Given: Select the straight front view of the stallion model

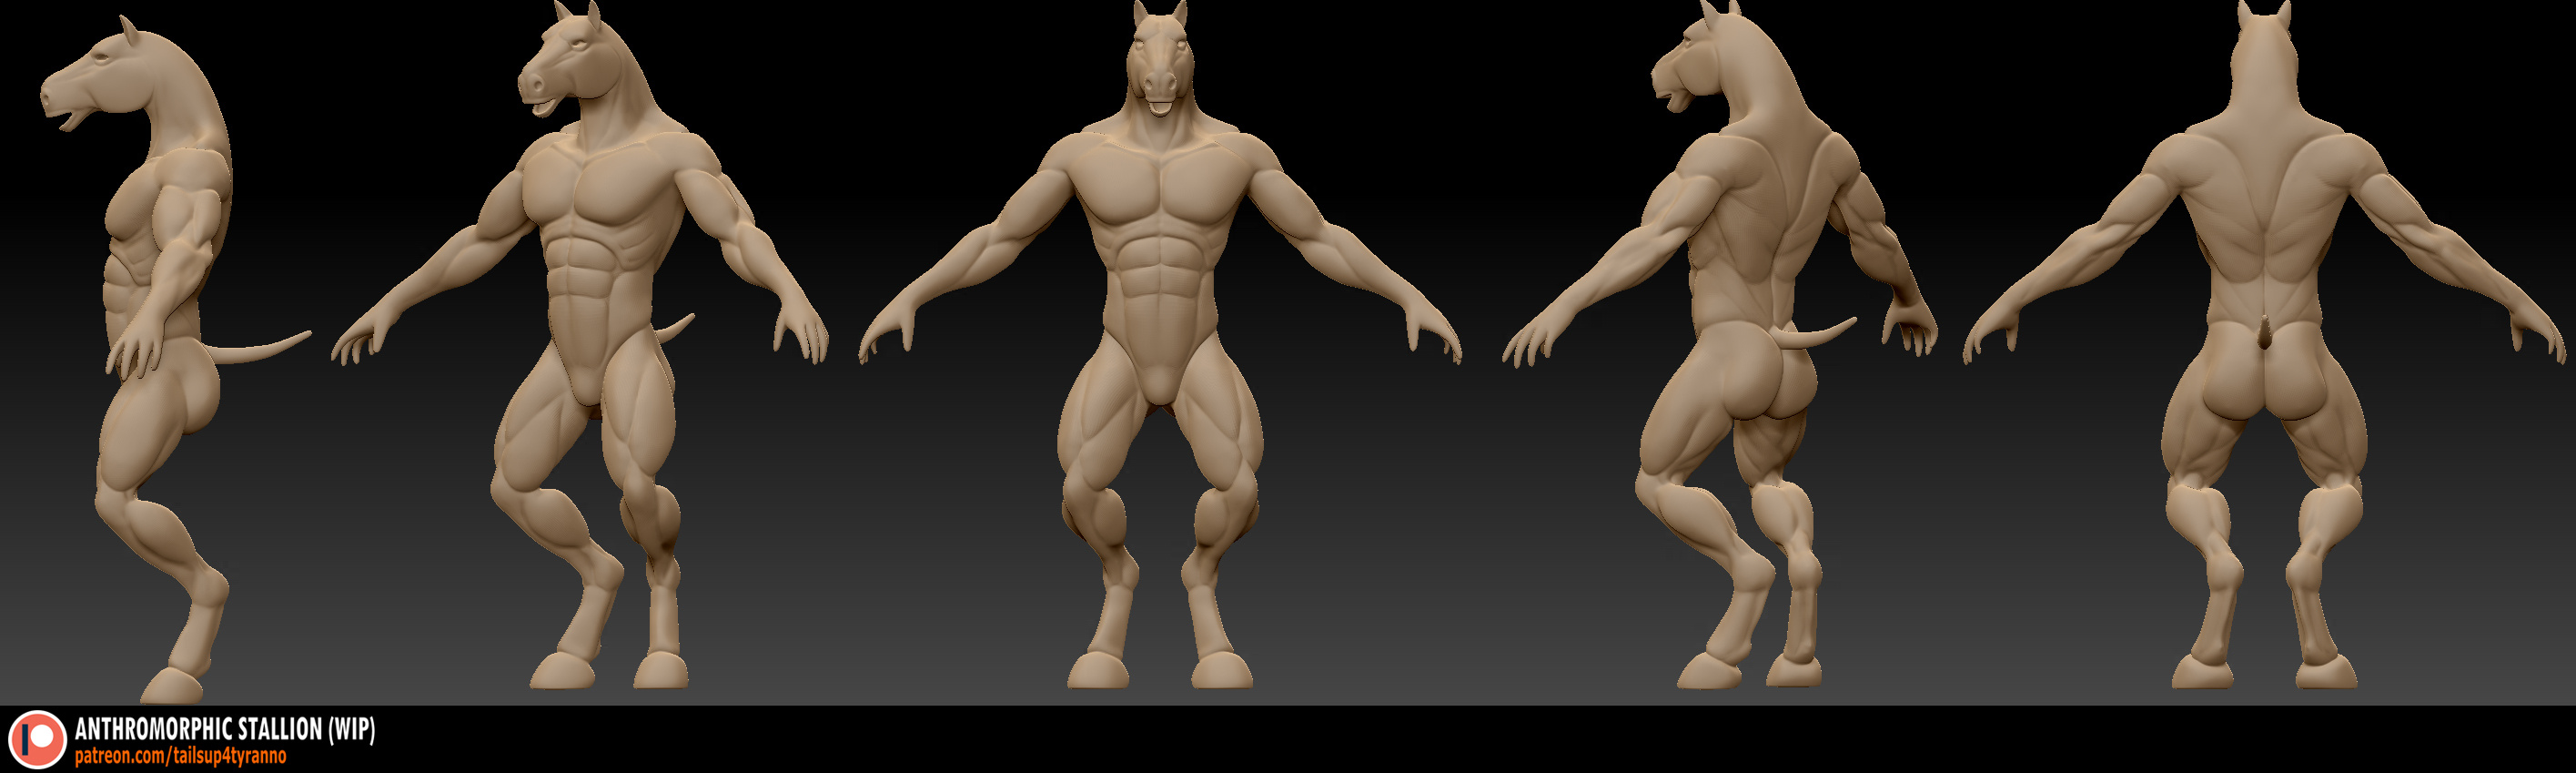Looking at the screenshot, I should pyautogui.click(x=1160, y=345).
